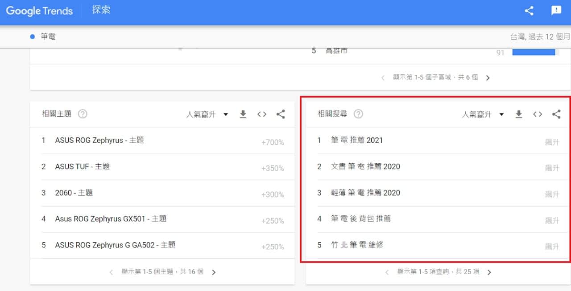571x291 pixels.
Task: Open help icon beside 相關搜尋
Action: pyautogui.click(x=358, y=114)
